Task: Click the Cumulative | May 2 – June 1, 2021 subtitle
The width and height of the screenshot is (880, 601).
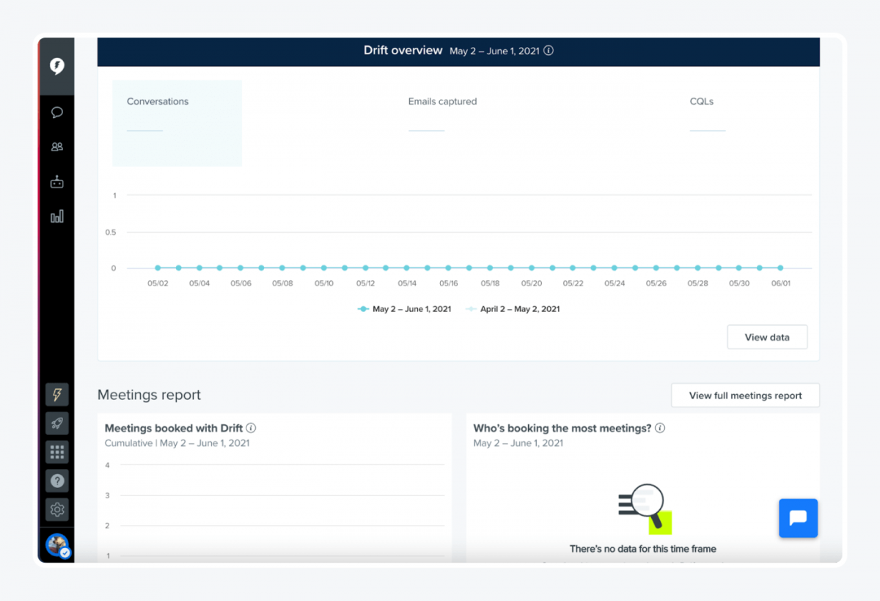Action: 177,443
